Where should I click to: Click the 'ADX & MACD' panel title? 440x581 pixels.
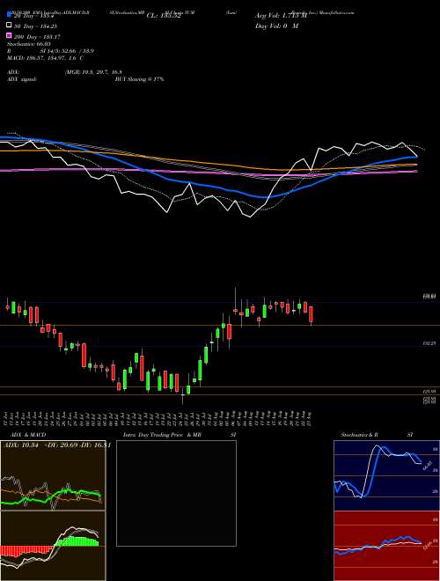28,435
